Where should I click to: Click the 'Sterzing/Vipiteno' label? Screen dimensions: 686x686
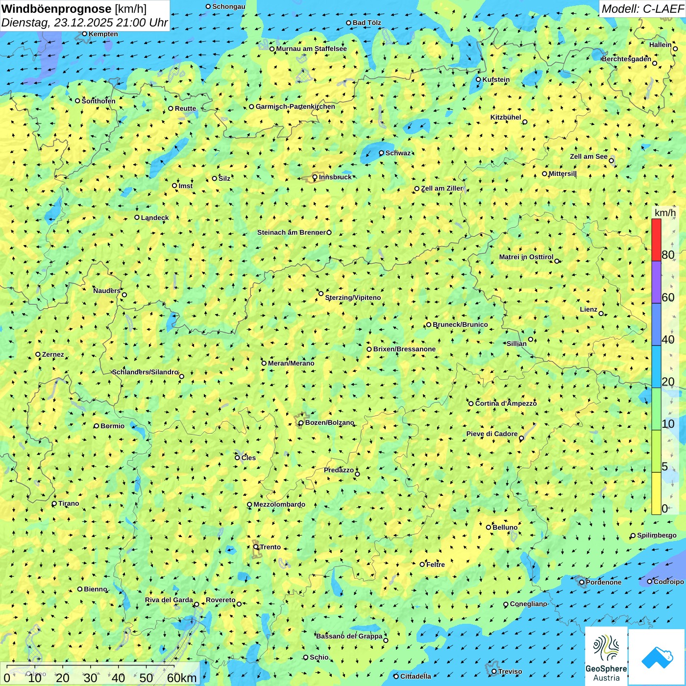coord(353,297)
